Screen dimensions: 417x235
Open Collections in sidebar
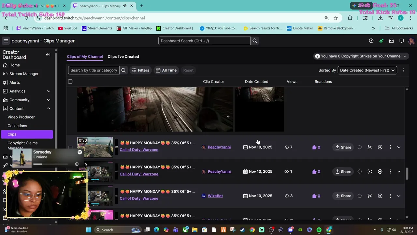pyautogui.click(x=17, y=126)
